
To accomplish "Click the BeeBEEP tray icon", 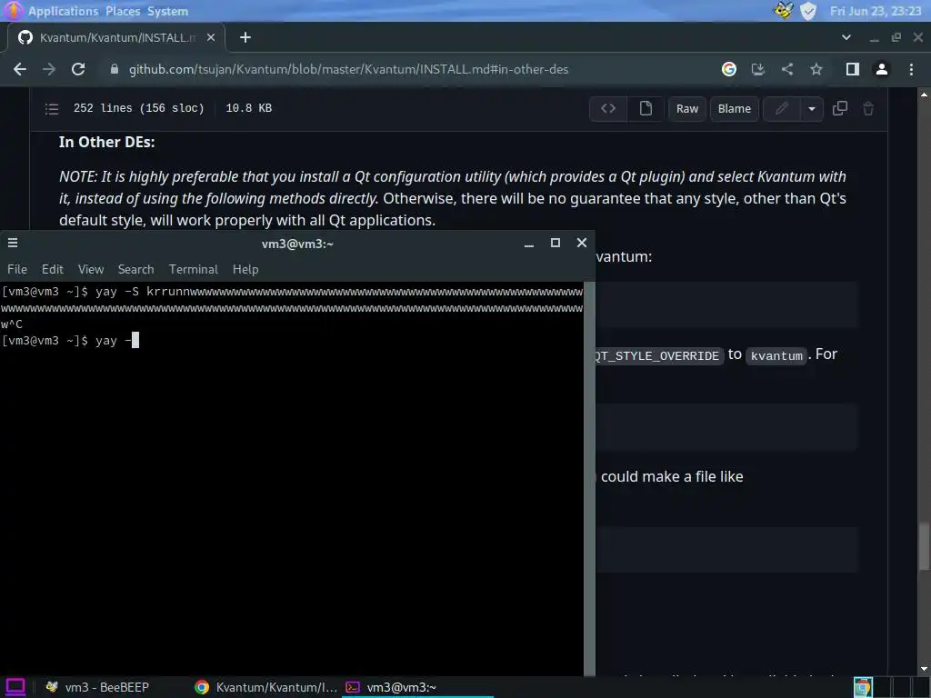I will pyautogui.click(x=783, y=11).
